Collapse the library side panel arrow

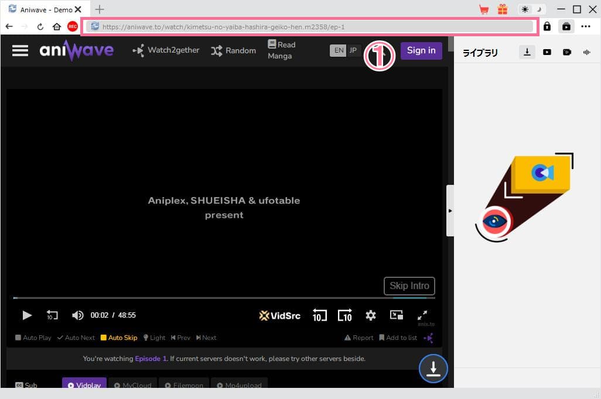coord(450,211)
